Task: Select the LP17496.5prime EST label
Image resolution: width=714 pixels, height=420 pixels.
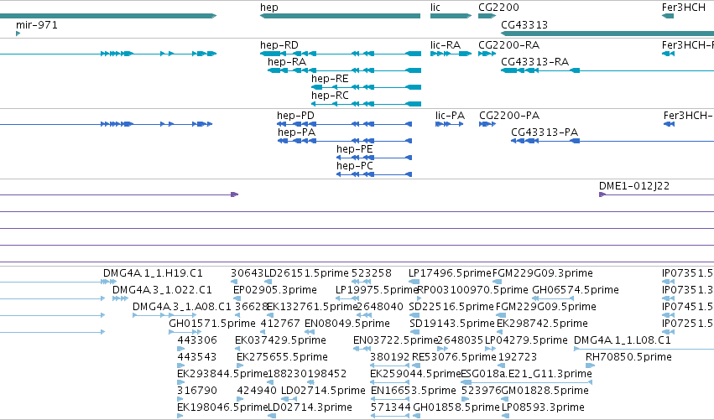Action: click(451, 273)
